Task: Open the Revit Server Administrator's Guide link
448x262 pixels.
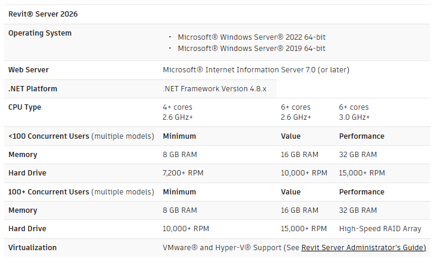Action: point(364,247)
